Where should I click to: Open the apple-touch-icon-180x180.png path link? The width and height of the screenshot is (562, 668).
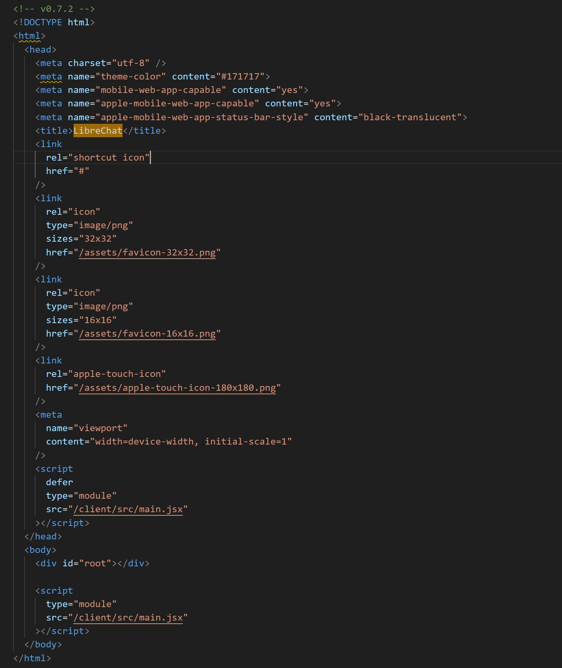click(177, 388)
